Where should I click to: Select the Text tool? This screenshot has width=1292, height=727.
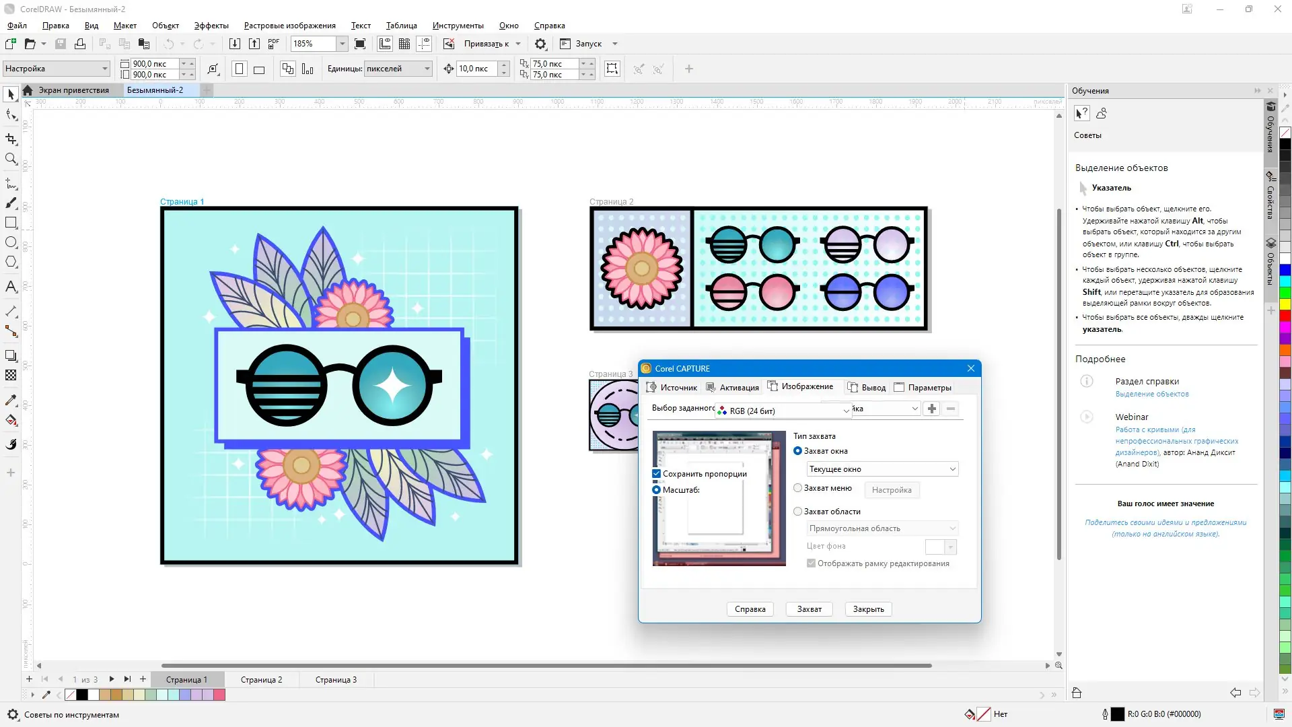click(11, 287)
